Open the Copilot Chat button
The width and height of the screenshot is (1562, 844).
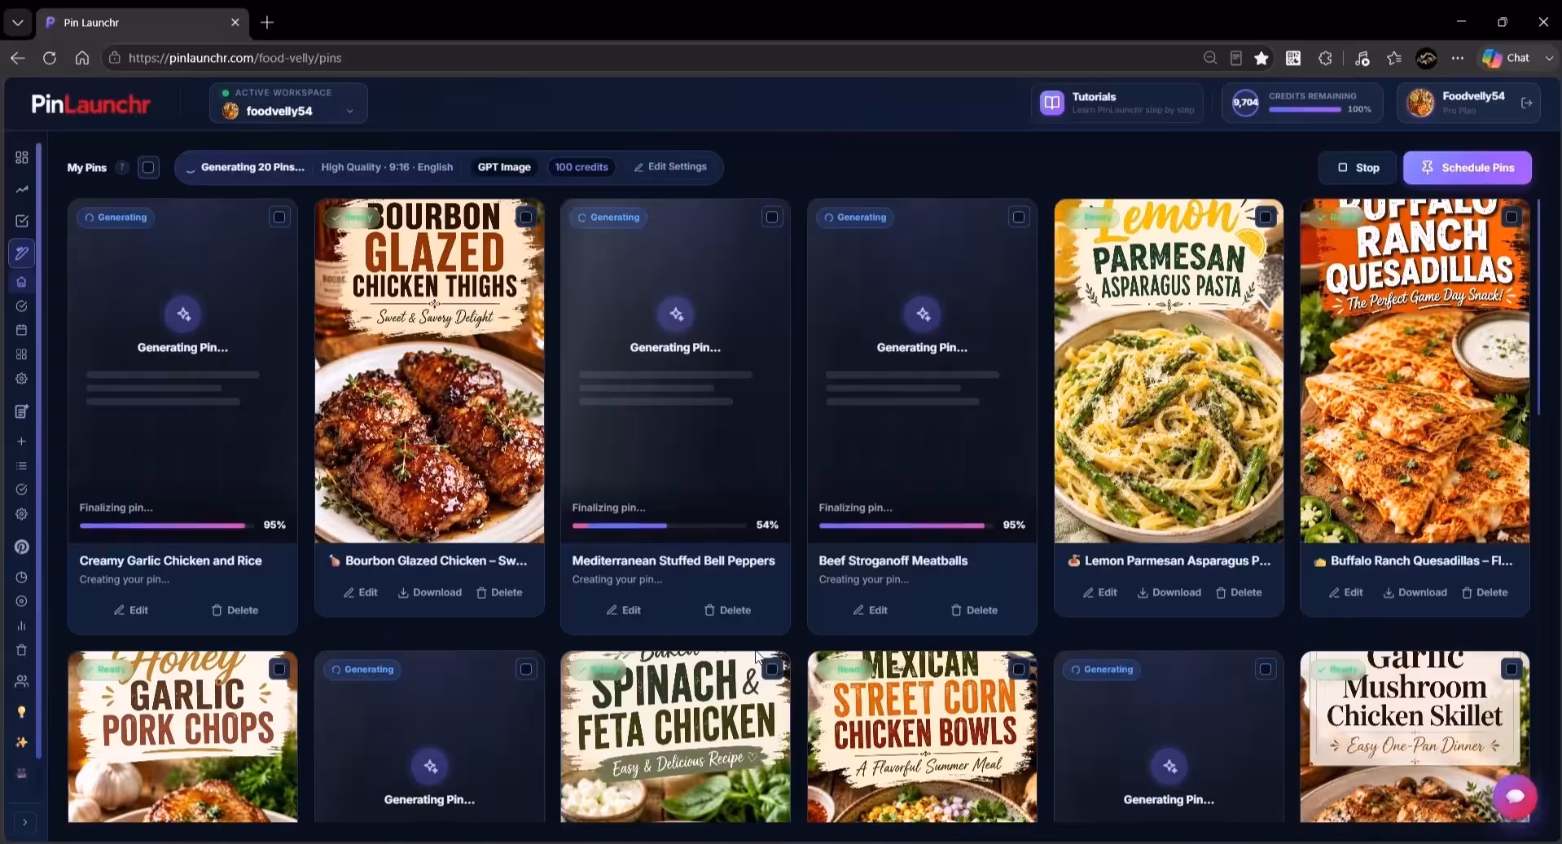tap(1507, 58)
